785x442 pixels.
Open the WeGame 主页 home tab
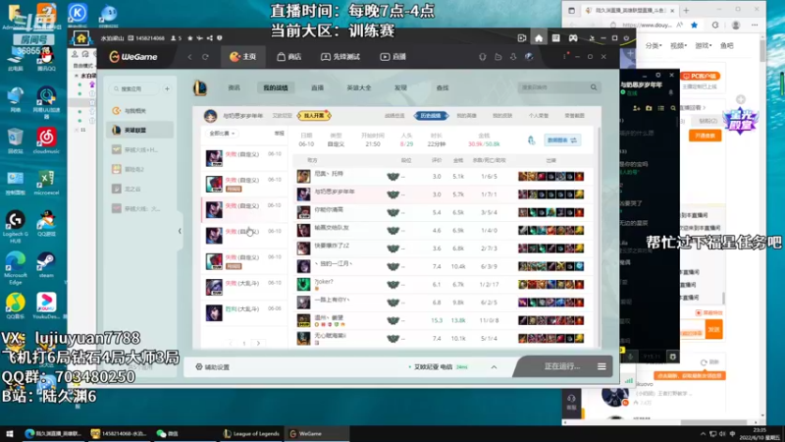242,57
